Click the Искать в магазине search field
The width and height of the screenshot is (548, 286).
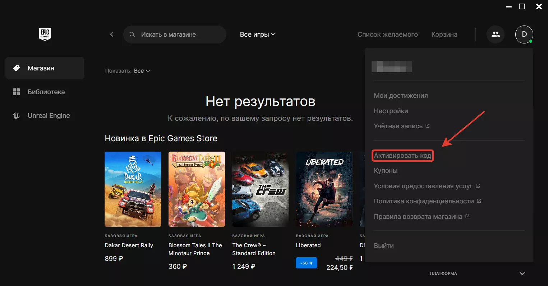coord(175,34)
